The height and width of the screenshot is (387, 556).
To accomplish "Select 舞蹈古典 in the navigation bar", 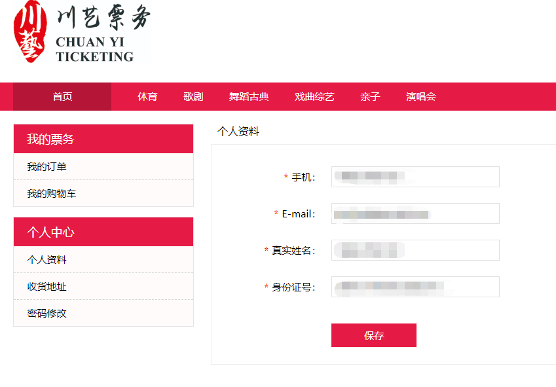I will click(249, 96).
